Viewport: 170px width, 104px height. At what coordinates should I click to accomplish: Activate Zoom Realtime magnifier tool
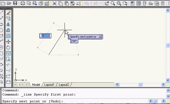[113, 3]
